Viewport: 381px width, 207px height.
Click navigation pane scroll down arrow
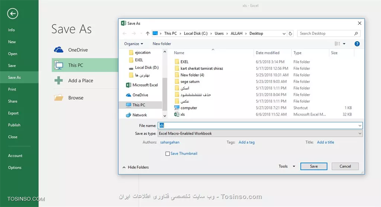coord(165,116)
